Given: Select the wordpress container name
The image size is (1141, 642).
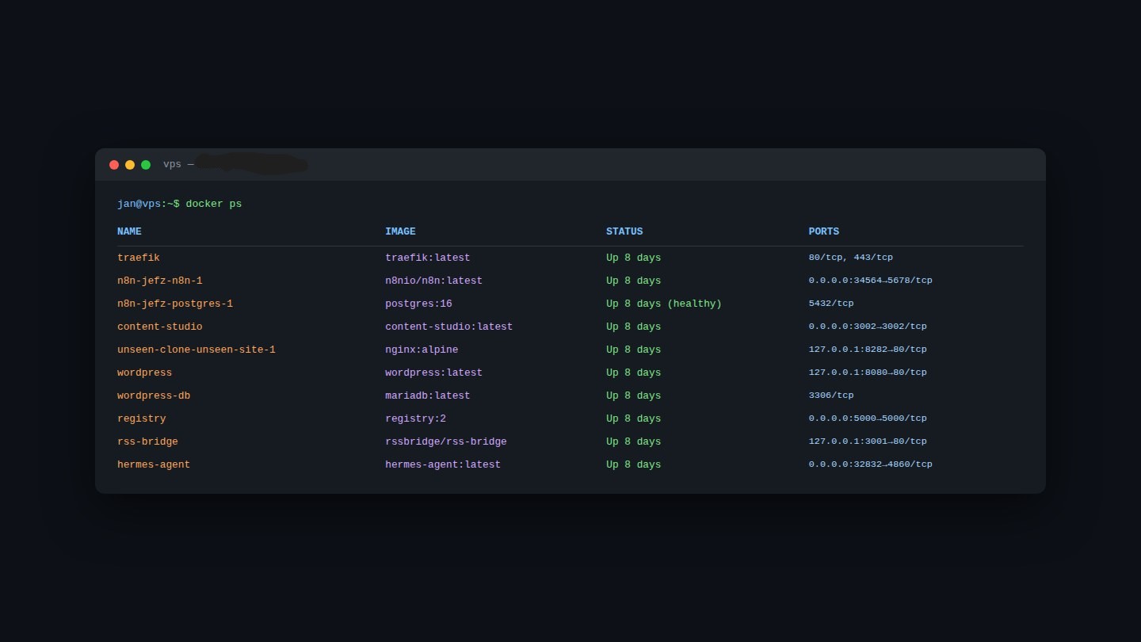Looking at the screenshot, I should (145, 373).
